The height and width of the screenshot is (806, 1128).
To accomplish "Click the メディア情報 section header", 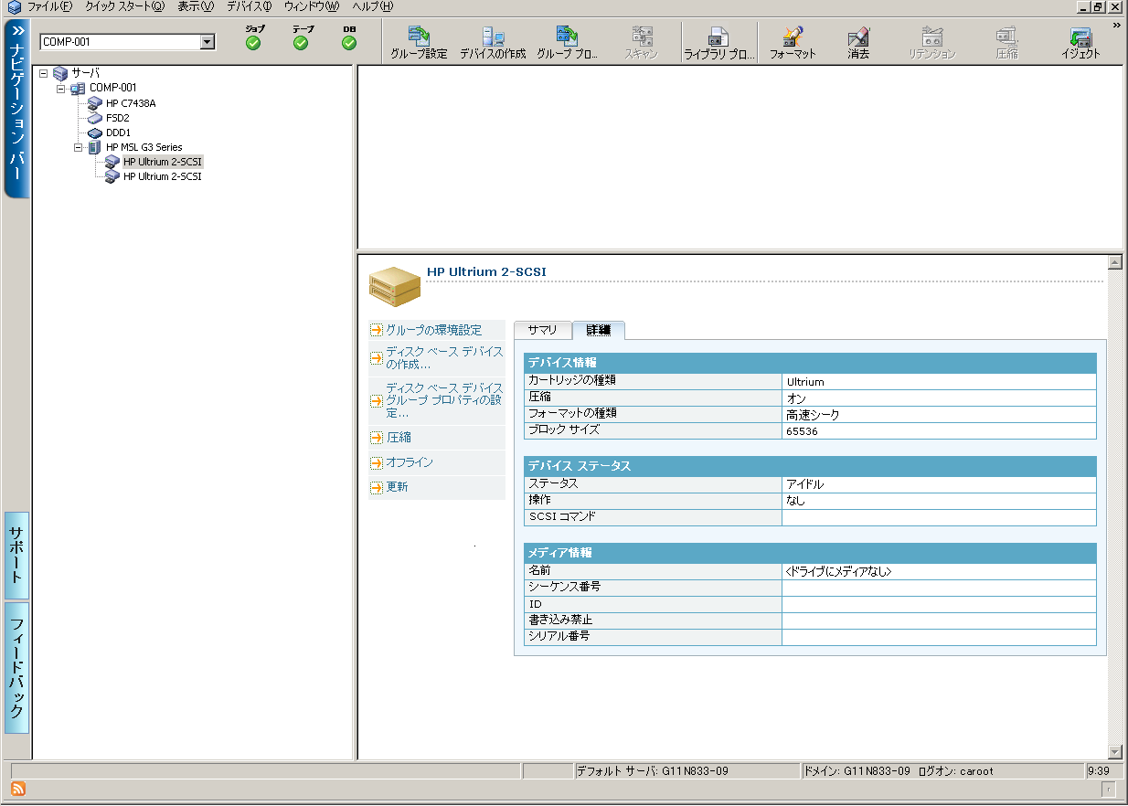I will 810,553.
